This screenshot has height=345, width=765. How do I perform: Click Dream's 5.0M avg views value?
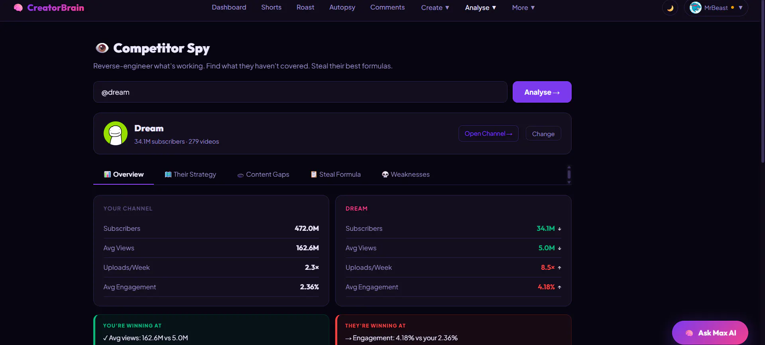(x=547, y=248)
